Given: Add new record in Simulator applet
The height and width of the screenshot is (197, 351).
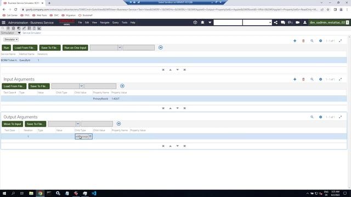Looking at the screenshot, I should [295, 41].
